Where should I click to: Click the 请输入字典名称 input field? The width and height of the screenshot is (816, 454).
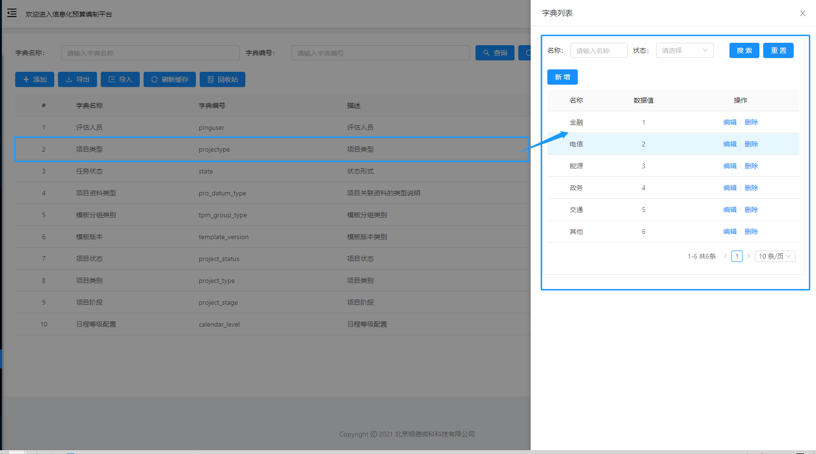tap(150, 53)
